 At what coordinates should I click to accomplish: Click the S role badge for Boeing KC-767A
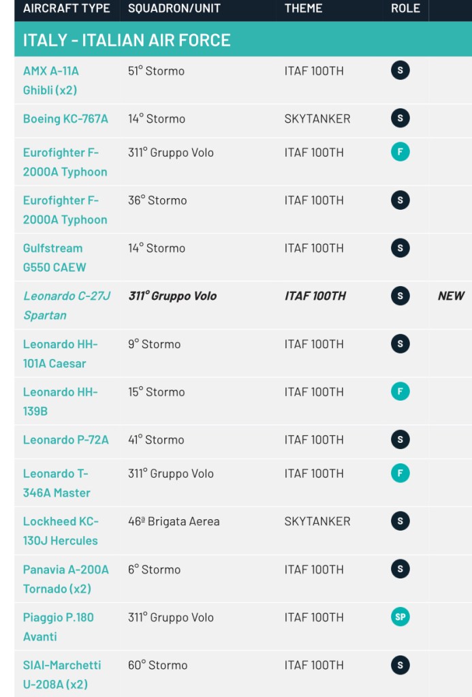coord(400,119)
